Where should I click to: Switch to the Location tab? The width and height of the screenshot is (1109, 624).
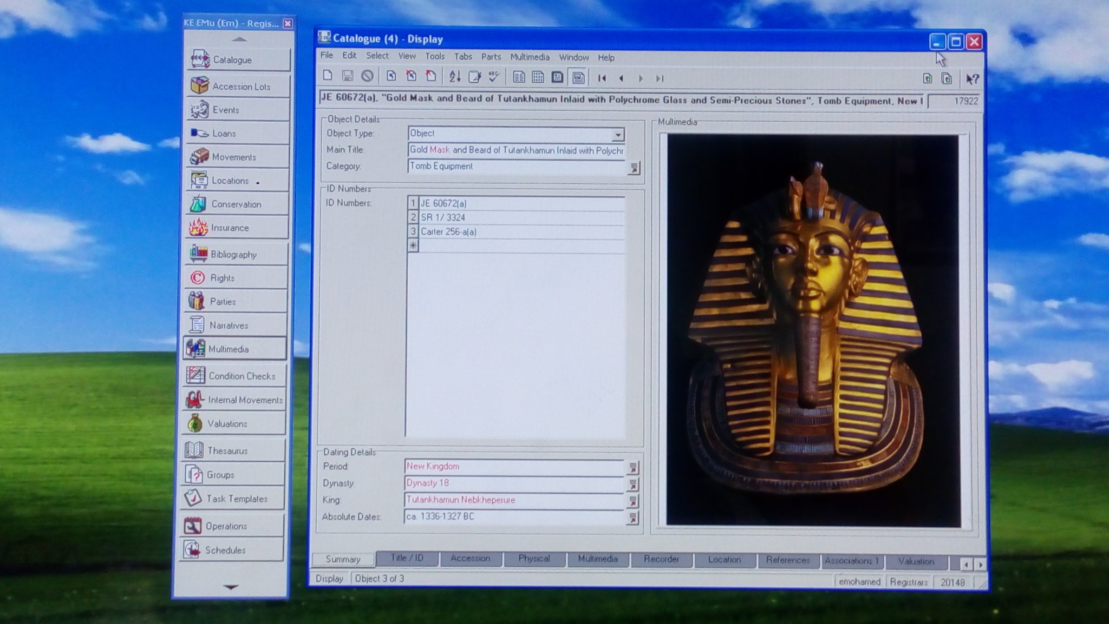click(725, 560)
